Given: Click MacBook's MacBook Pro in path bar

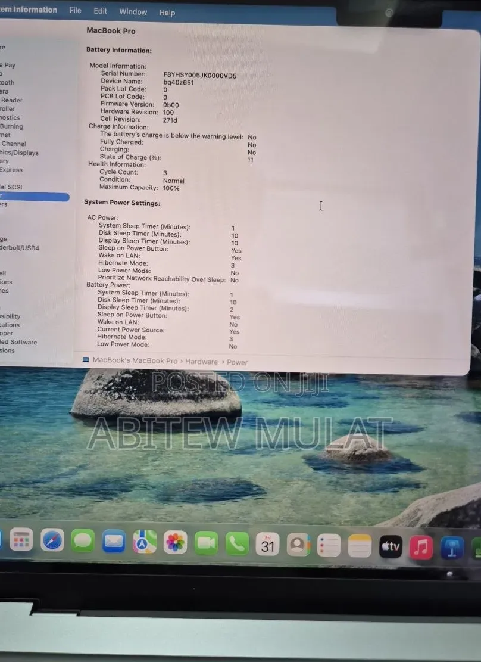Looking at the screenshot, I should 135,360.
